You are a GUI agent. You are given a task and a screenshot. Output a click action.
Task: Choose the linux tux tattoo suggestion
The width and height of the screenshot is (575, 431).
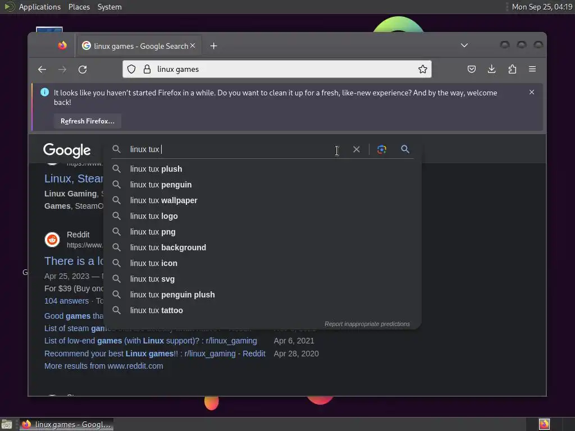tap(262, 311)
